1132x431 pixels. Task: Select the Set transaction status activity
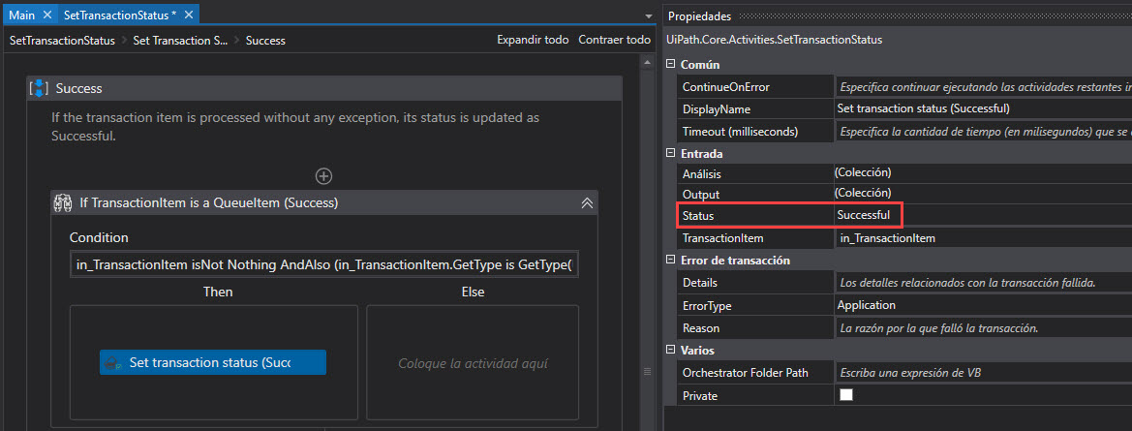pyautogui.click(x=213, y=362)
